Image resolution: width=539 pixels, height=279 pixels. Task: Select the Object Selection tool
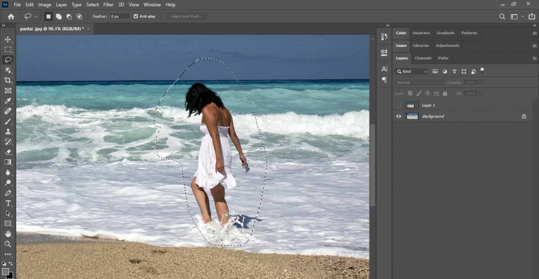point(8,70)
